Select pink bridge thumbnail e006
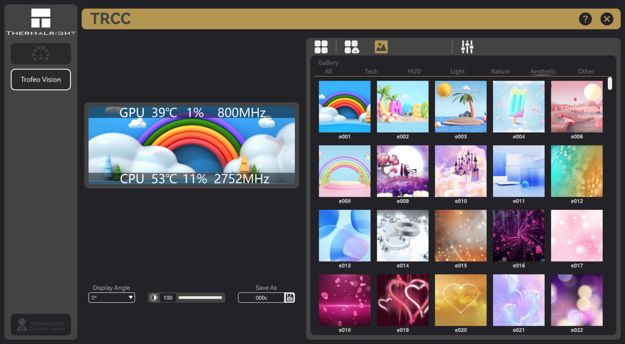 pos(577,106)
